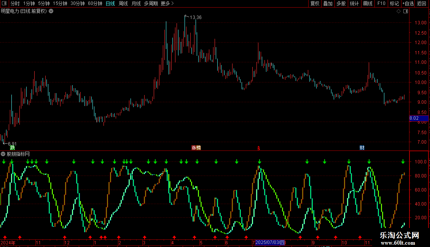
Task: Select the 分时 intraday tab
Action: point(15,3)
